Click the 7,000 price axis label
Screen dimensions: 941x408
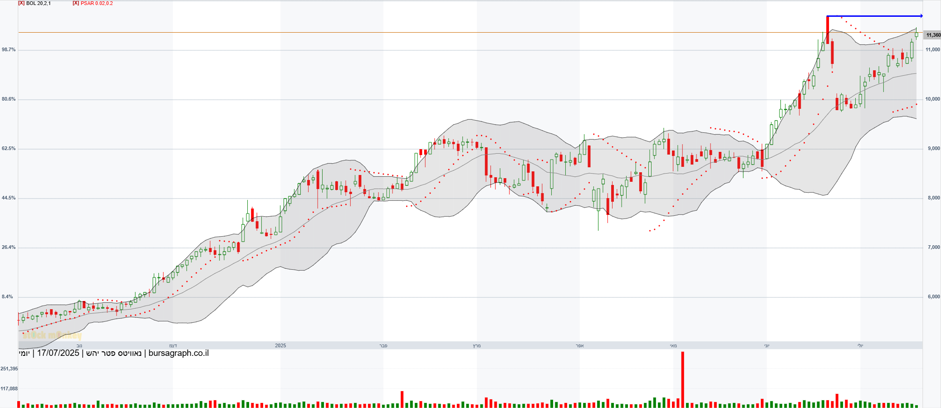pyautogui.click(x=934, y=247)
